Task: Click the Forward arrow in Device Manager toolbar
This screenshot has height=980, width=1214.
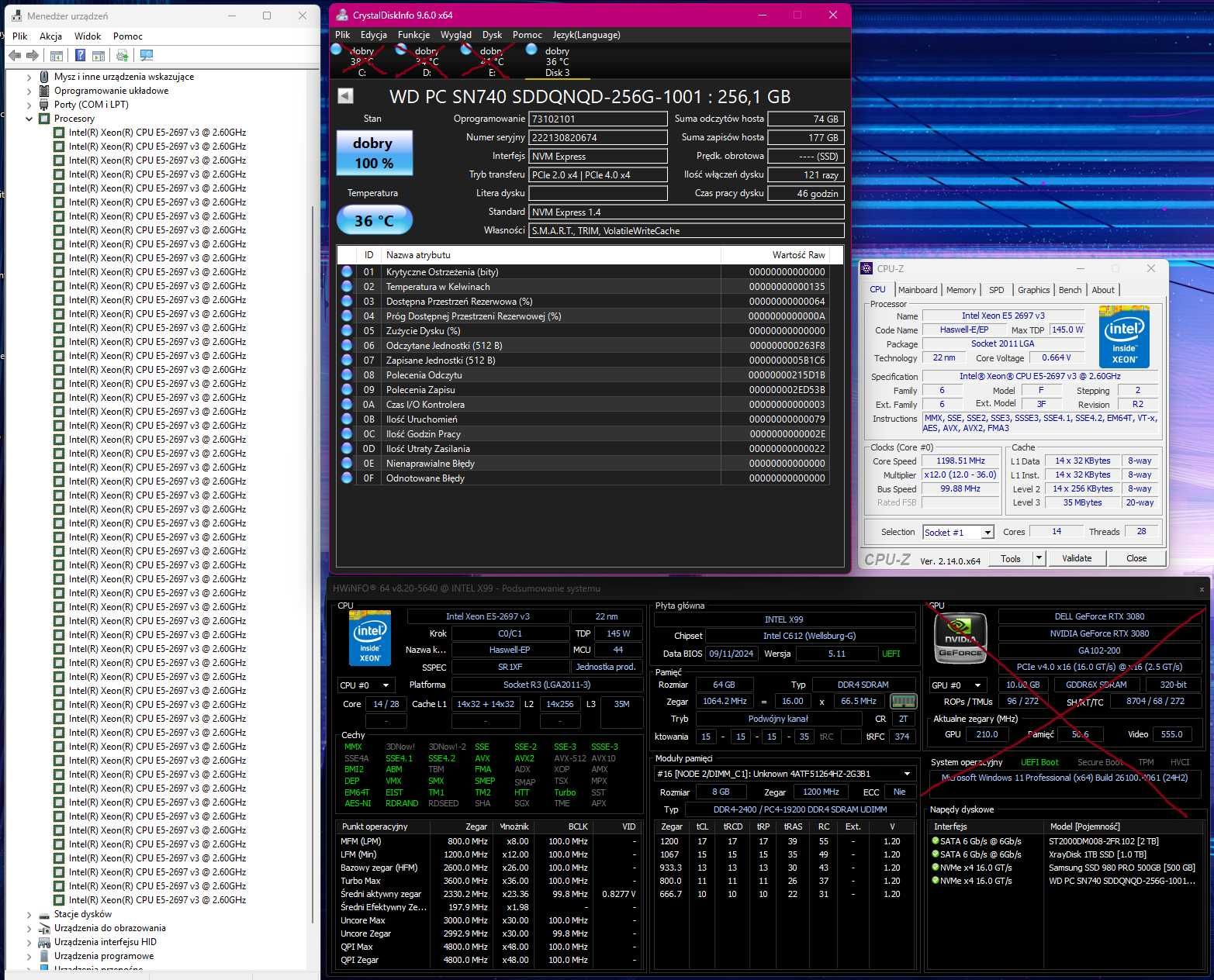Action: tap(33, 56)
